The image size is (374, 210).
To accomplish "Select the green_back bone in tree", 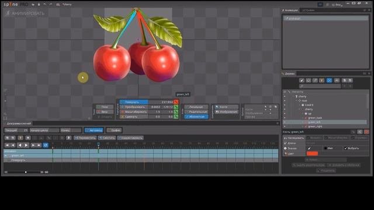I will pyautogui.click(x=315, y=118).
